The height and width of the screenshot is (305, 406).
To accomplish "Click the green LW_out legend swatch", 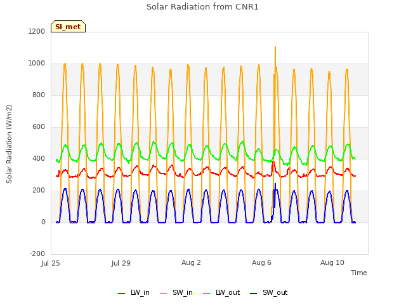I will coord(207,294).
